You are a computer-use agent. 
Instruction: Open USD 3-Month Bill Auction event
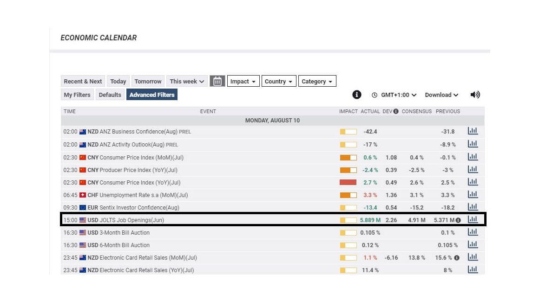pos(118,233)
